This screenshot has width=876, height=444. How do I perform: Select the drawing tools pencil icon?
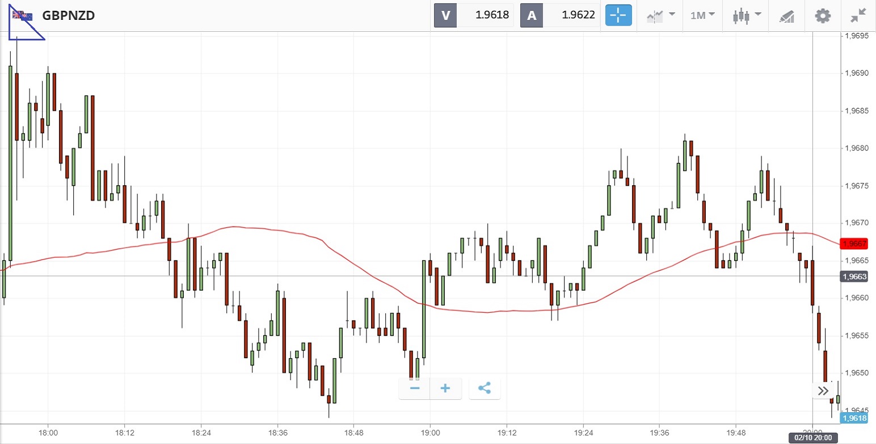point(786,16)
